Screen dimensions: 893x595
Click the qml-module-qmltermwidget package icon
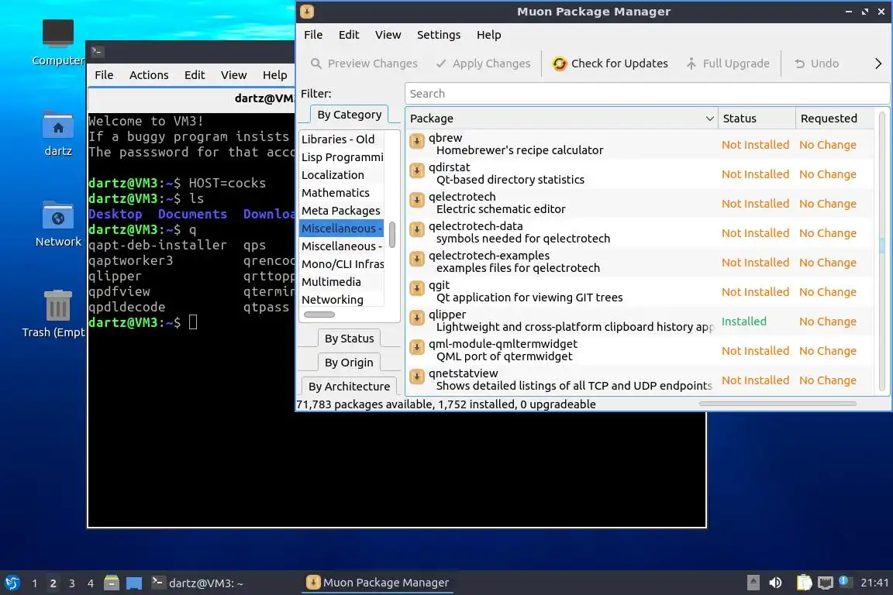[417, 347]
